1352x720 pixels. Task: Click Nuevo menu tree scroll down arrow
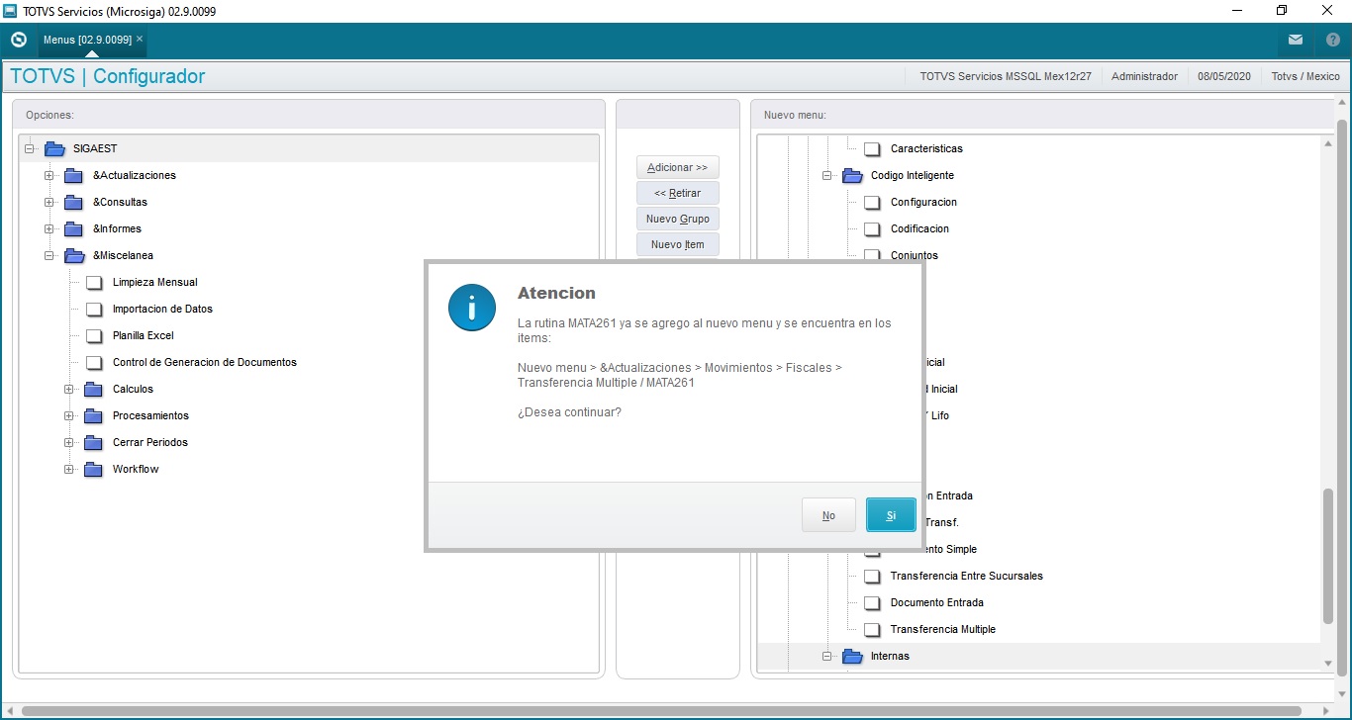[1328, 664]
